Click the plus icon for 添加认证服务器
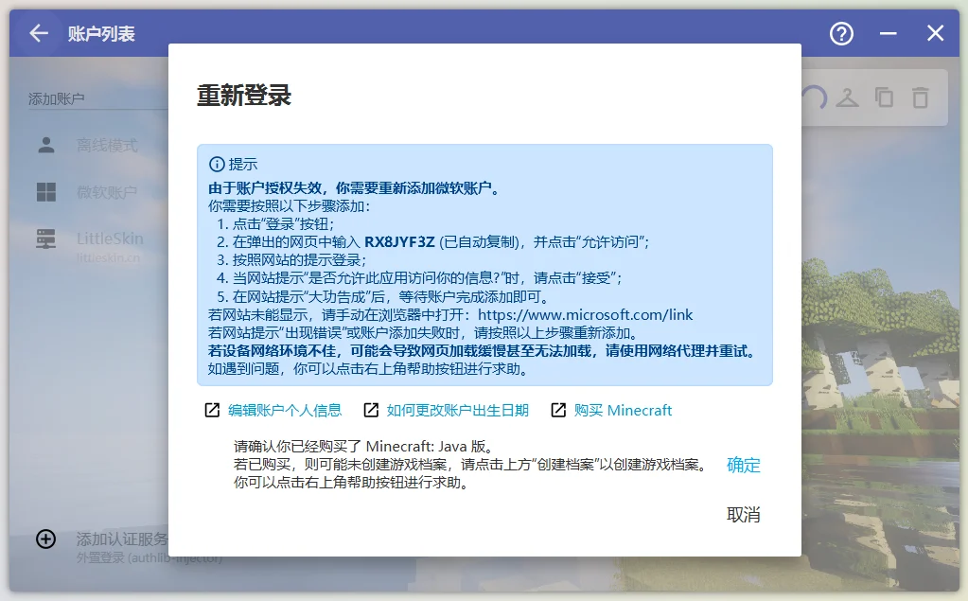Image resolution: width=968 pixels, height=601 pixels. tap(45, 539)
